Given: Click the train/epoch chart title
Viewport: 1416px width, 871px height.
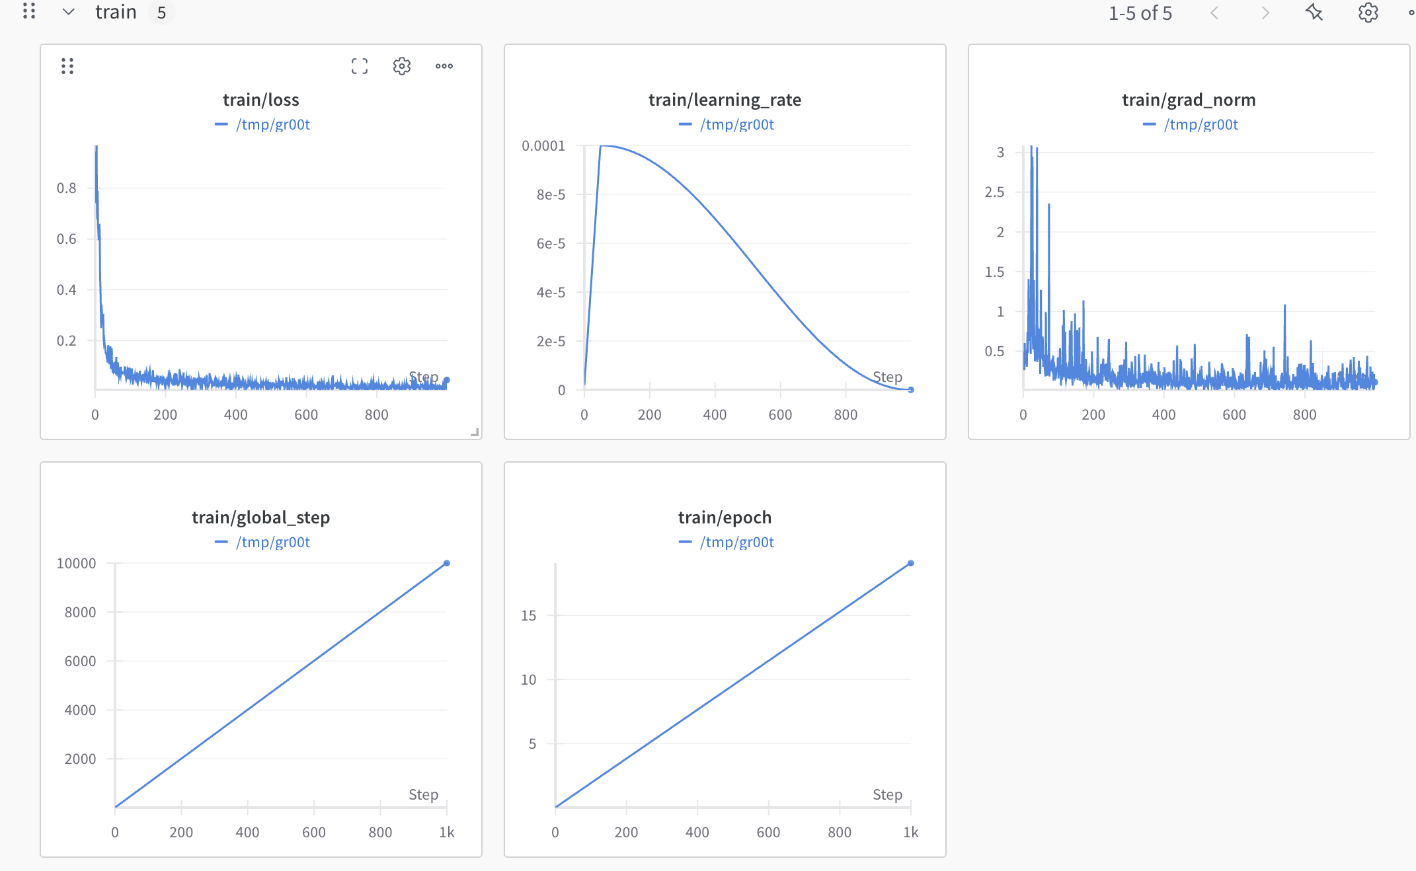Looking at the screenshot, I should [725, 517].
